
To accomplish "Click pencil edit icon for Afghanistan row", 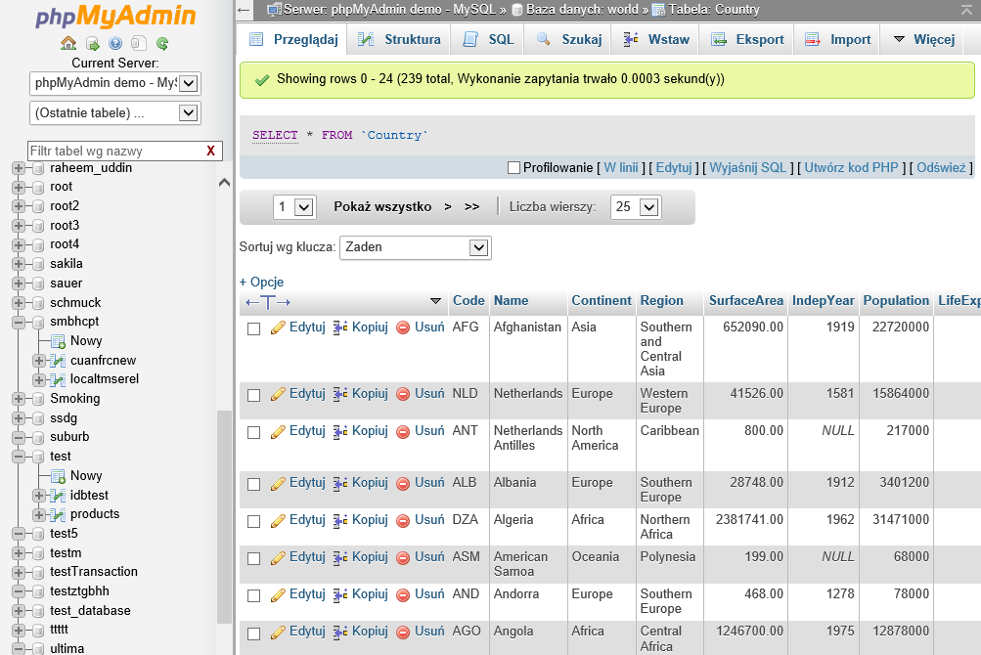I will click(278, 327).
